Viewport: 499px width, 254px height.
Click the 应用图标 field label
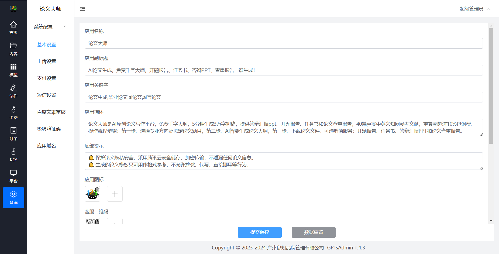click(94, 180)
